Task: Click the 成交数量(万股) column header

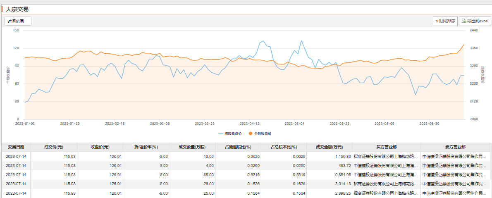Action: tap(192, 147)
